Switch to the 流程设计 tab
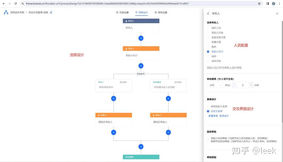 tap(141, 12)
